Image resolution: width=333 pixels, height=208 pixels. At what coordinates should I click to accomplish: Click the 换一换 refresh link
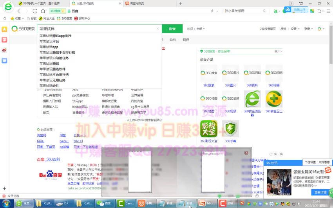pyautogui.click(x=276, y=154)
